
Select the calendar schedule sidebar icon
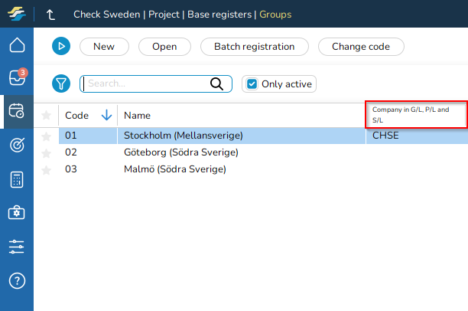point(17,112)
